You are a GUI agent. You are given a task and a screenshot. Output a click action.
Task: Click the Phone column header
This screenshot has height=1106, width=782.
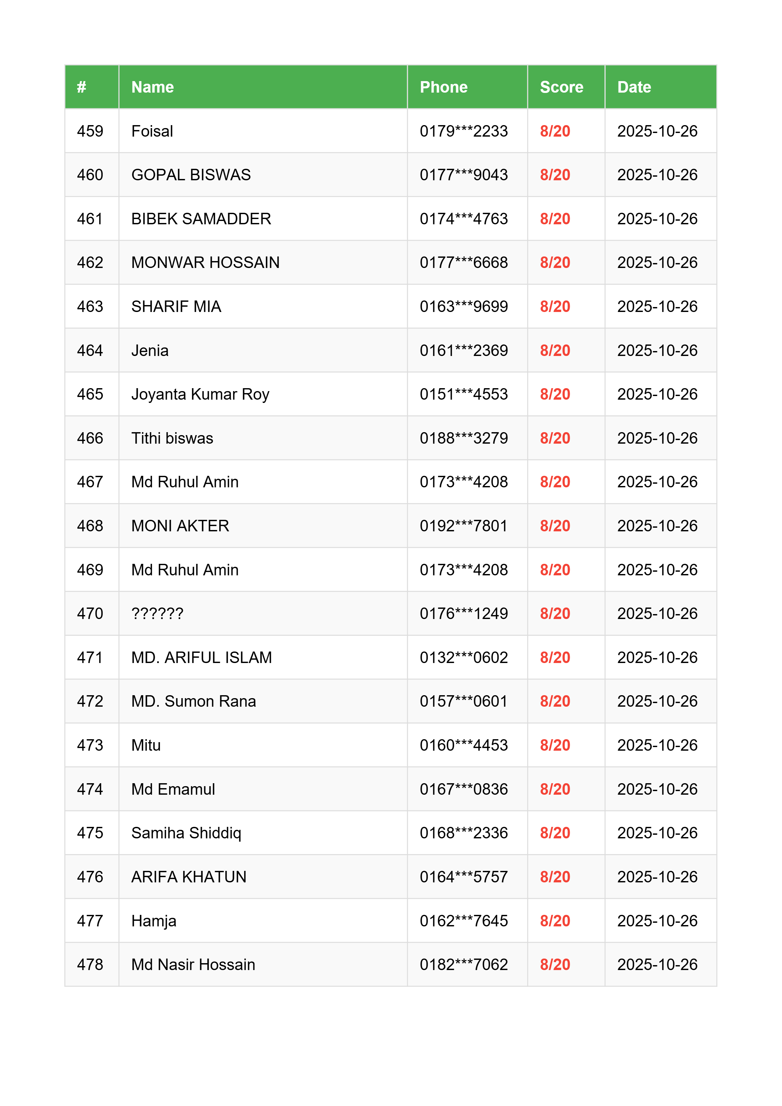click(444, 87)
